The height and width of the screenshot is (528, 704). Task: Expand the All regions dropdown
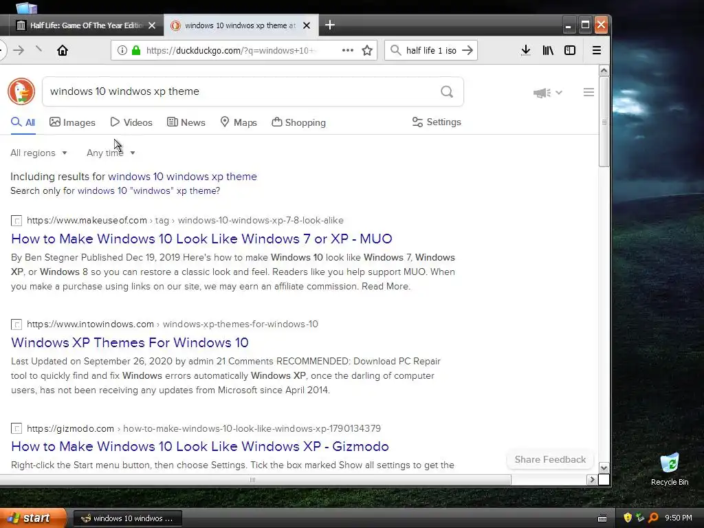point(38,153)
